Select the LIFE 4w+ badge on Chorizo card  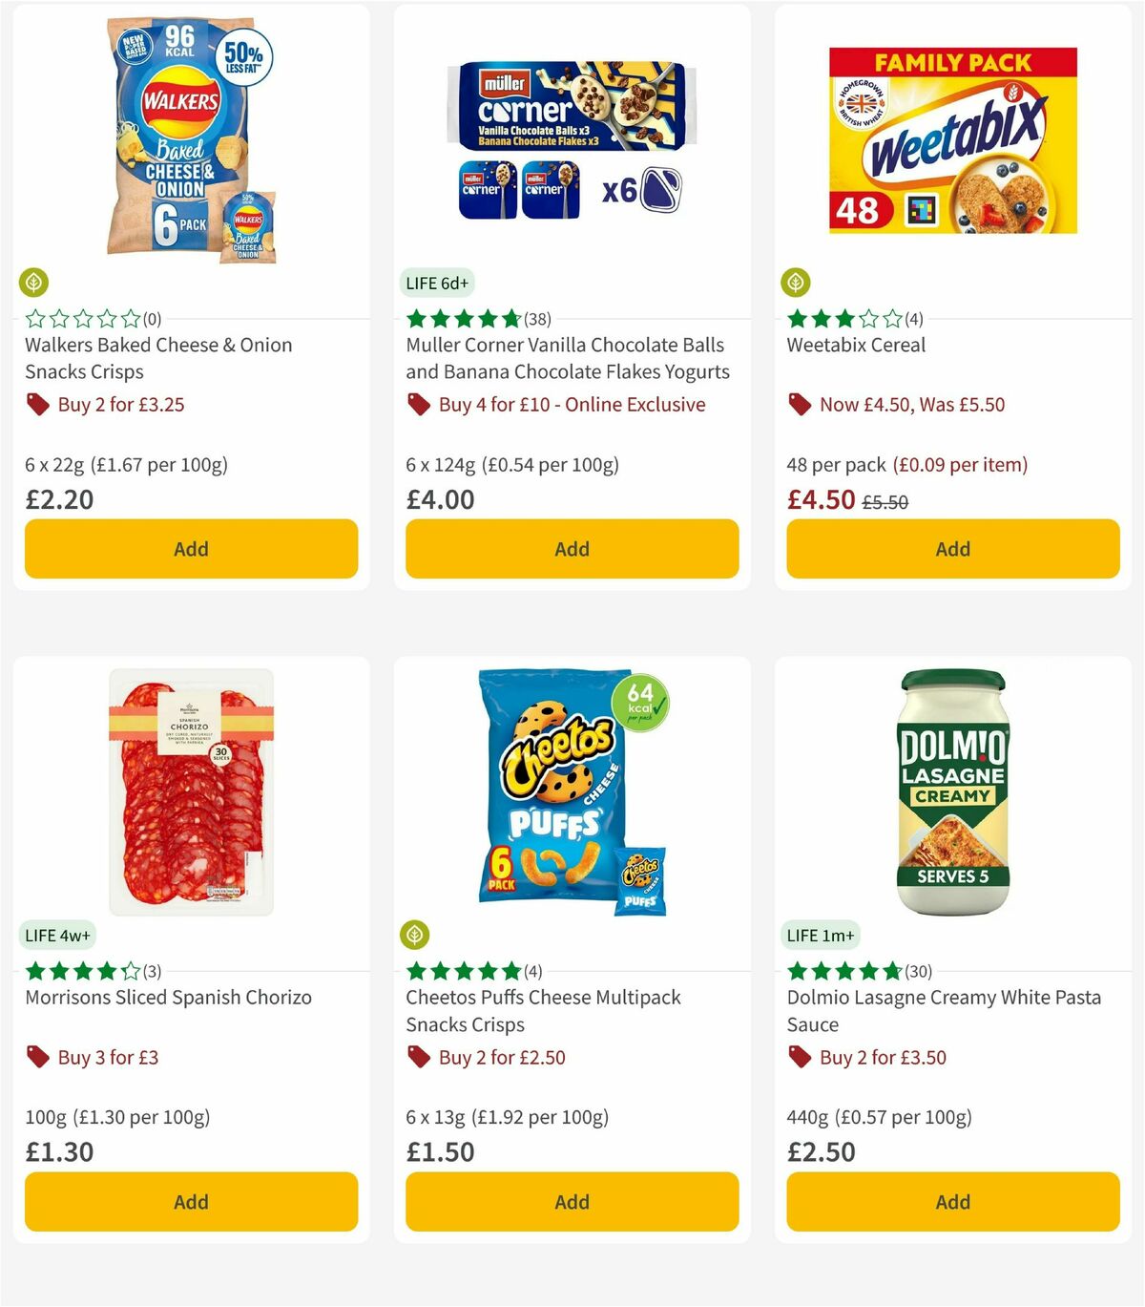57,935
